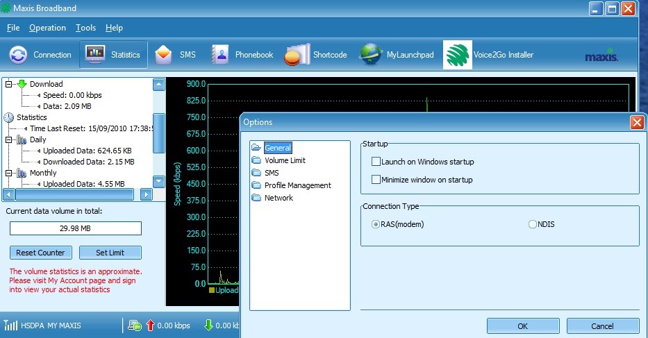Click the Network folder icon

coord(256,198)
